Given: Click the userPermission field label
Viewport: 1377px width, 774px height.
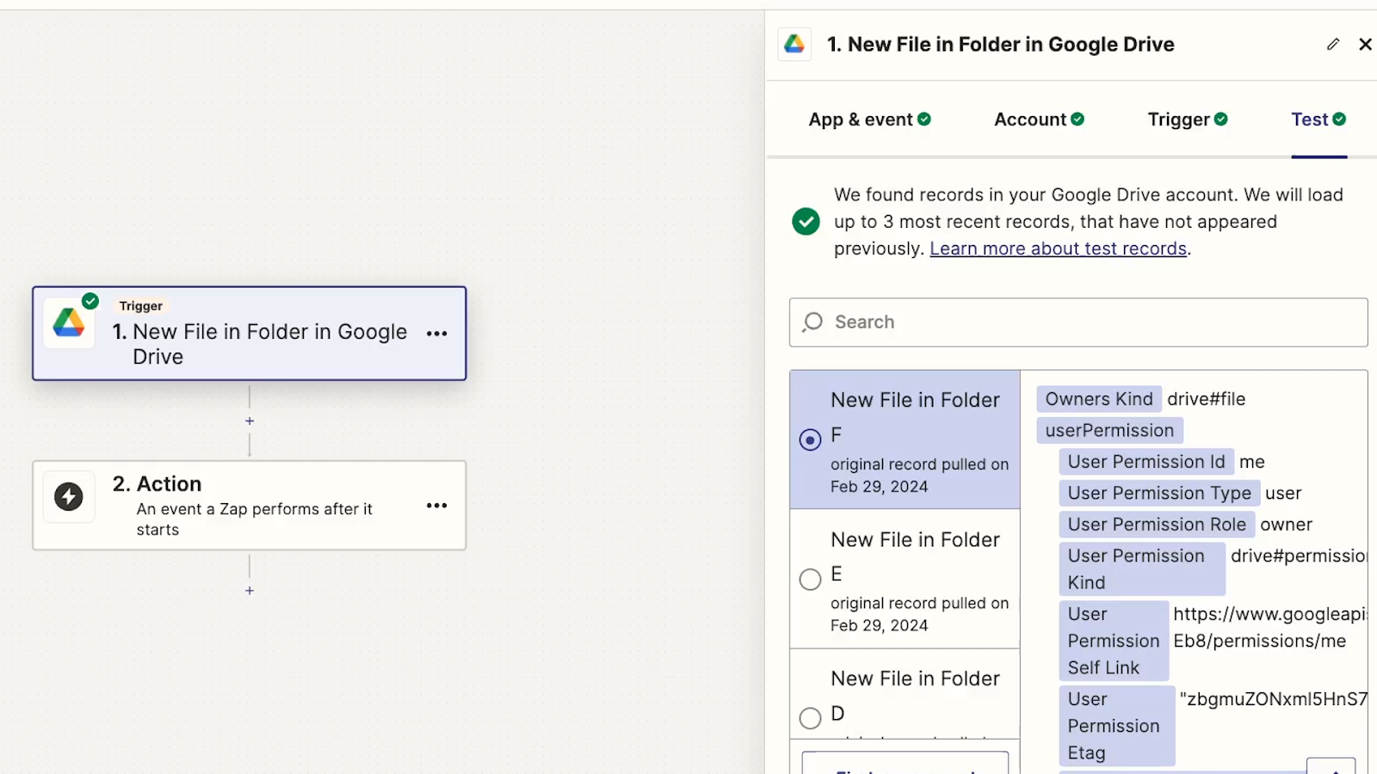Looking at the screenshot, I should pos(1109,430).
